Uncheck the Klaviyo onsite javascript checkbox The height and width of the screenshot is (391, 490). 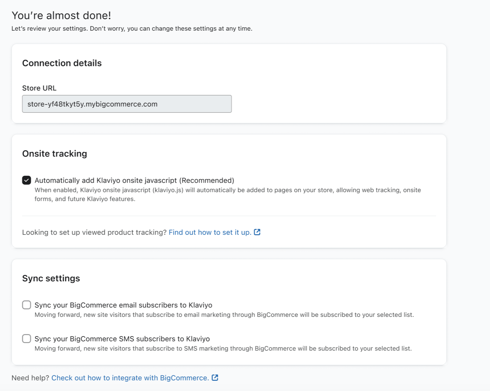coord(27,180)
